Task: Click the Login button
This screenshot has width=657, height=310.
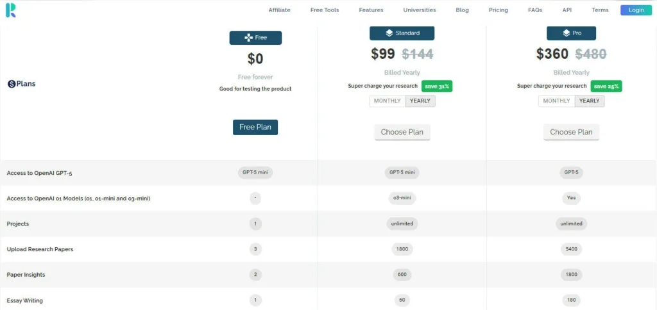Action: click(x=636, y=10)
